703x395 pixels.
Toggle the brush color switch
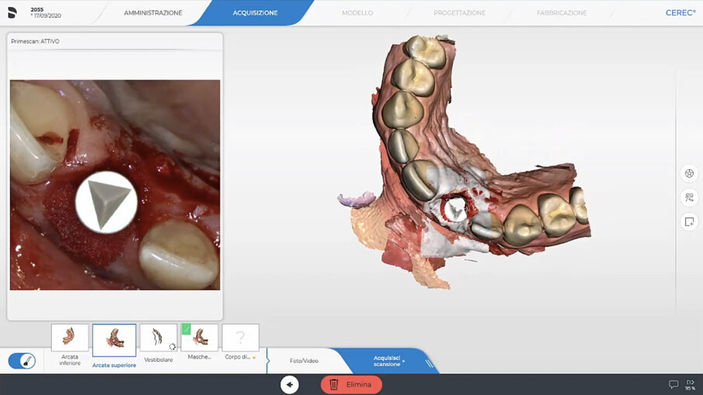(x=22, y=361)
